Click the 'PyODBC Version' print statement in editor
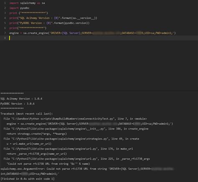Viewport: 198px width, 182px height. (49, 23)
